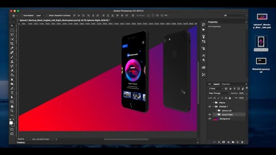Select the Quick Selection tool

click(x=12, y=39)
